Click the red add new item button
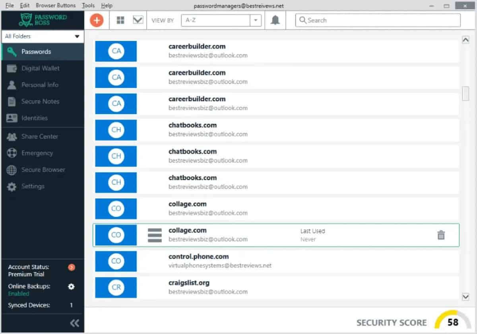 (96, 20)
